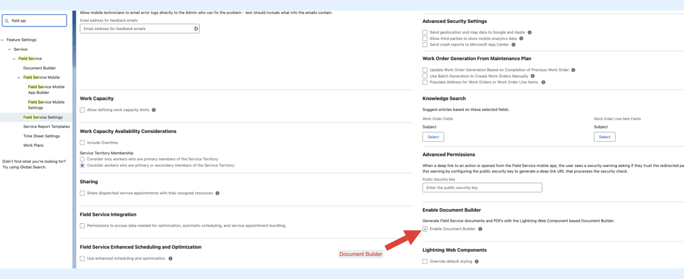
Task: Click the feedback email address field
Action: pyautogui.click(x=137, y=29)
